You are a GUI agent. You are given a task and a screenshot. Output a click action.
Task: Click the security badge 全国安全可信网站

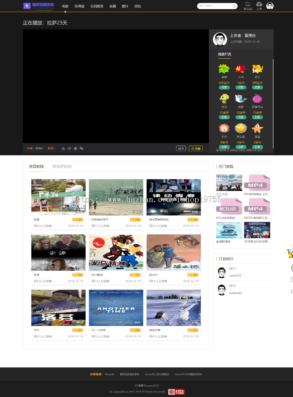[x=176, y=391]
